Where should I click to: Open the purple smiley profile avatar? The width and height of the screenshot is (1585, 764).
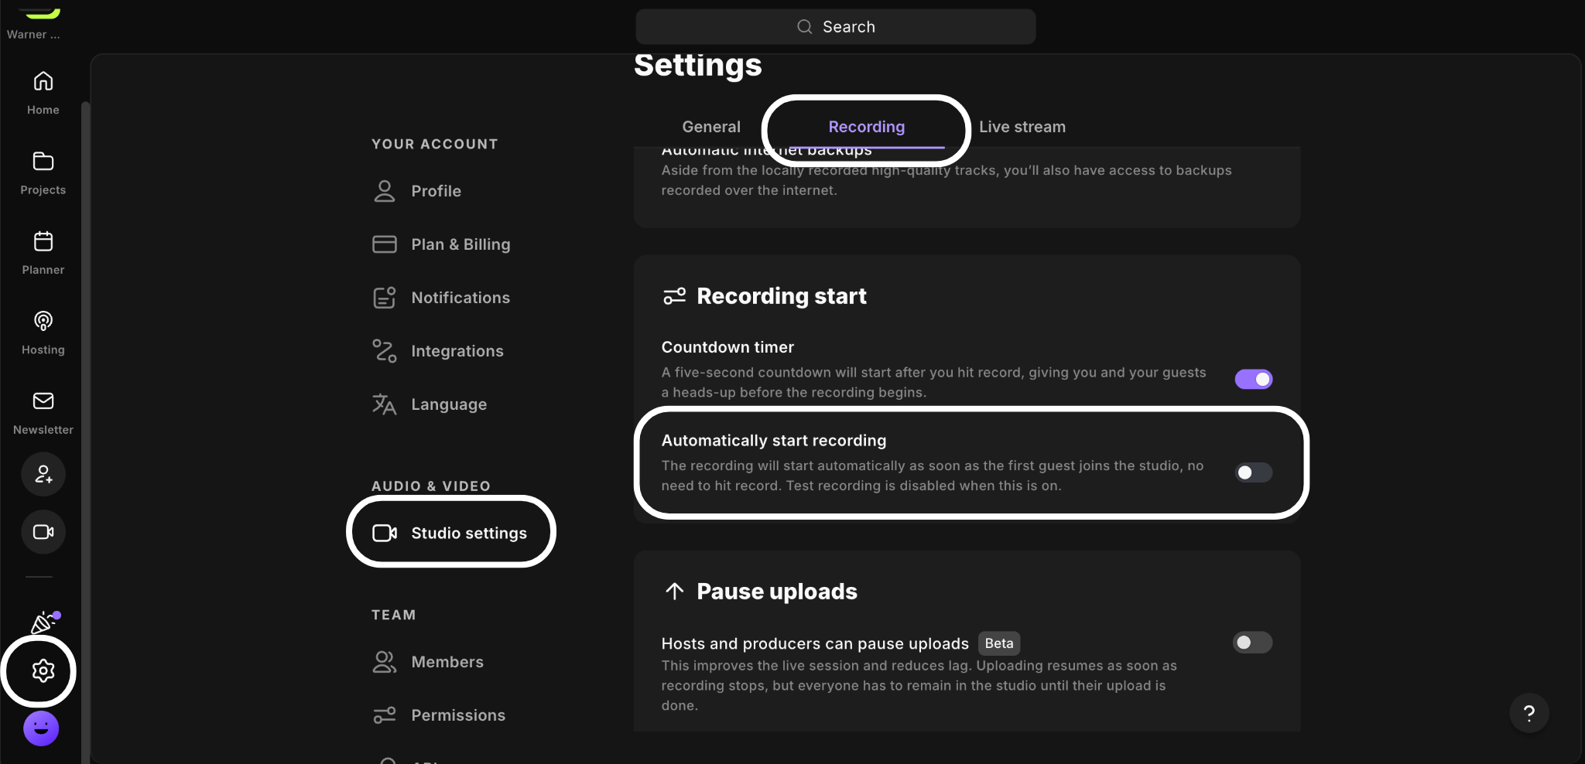41,728
